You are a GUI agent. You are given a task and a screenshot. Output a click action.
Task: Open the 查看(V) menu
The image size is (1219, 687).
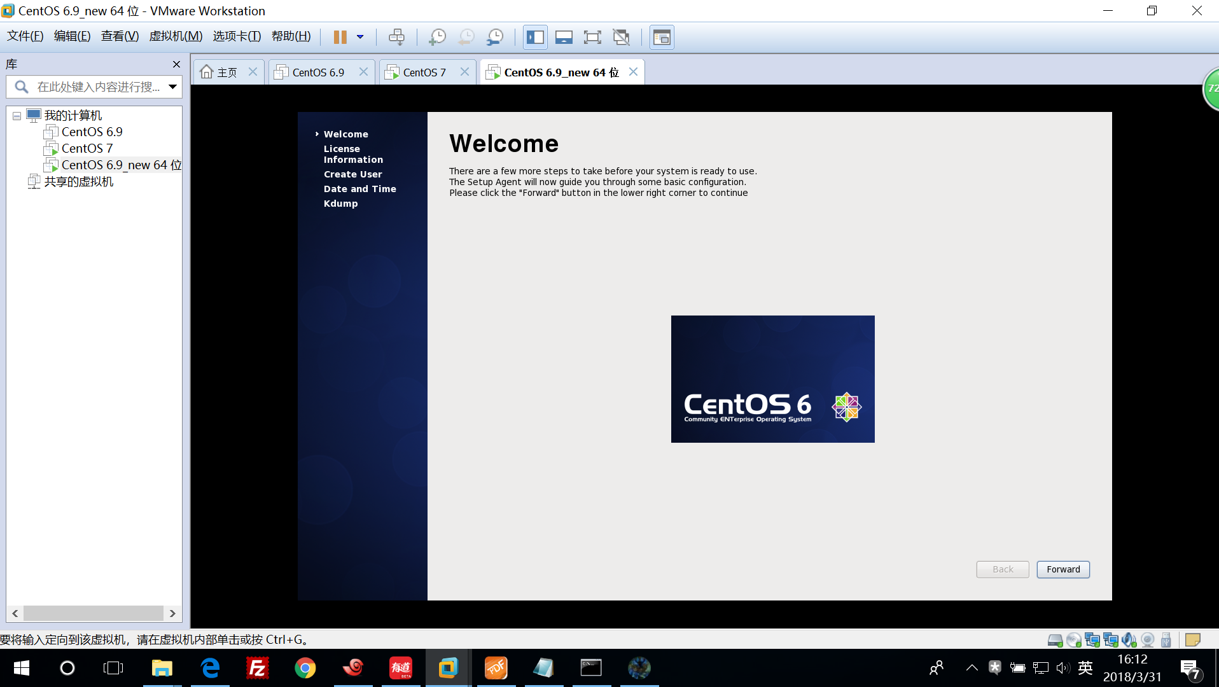point(120,36)
